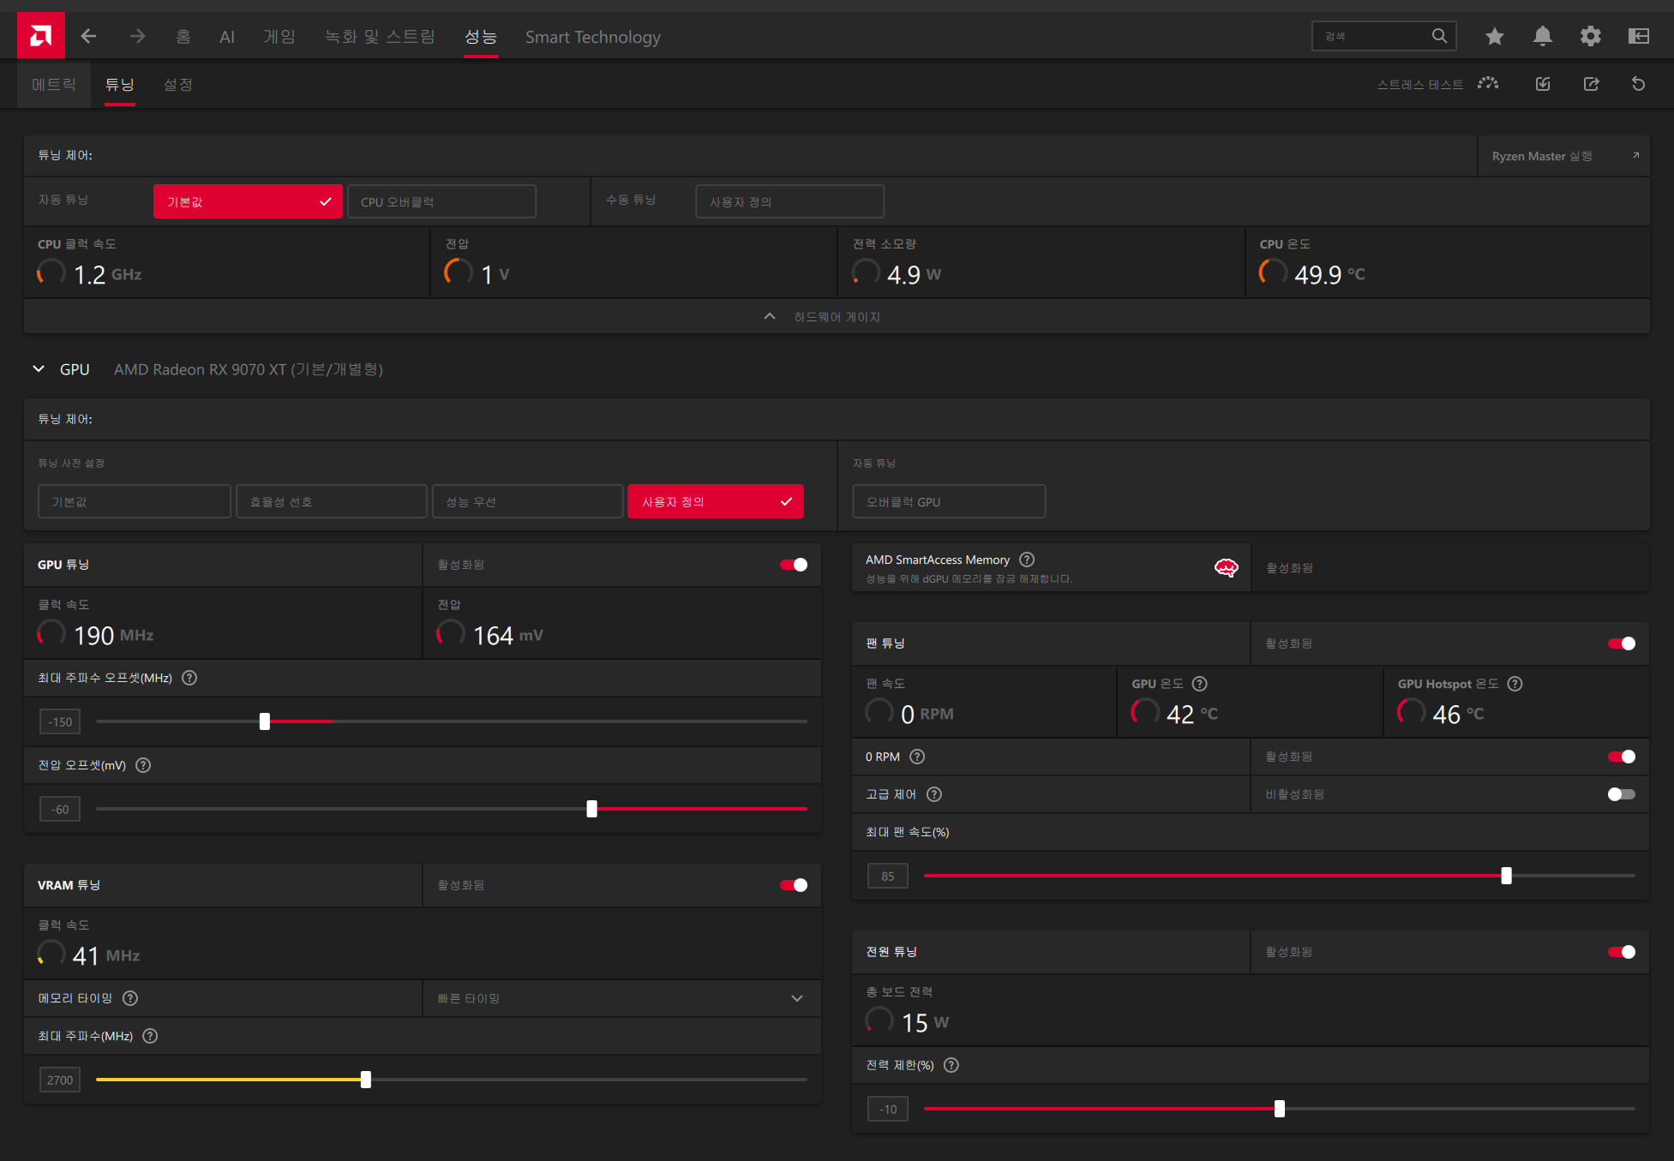
Task: Select the CPU 오버클럭 button
Action: [441, 202]
